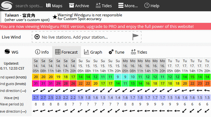Focus the search spots input field
The width and height of the screenshot is (211, 117).
pyautogui.click(x=29, y=6)
